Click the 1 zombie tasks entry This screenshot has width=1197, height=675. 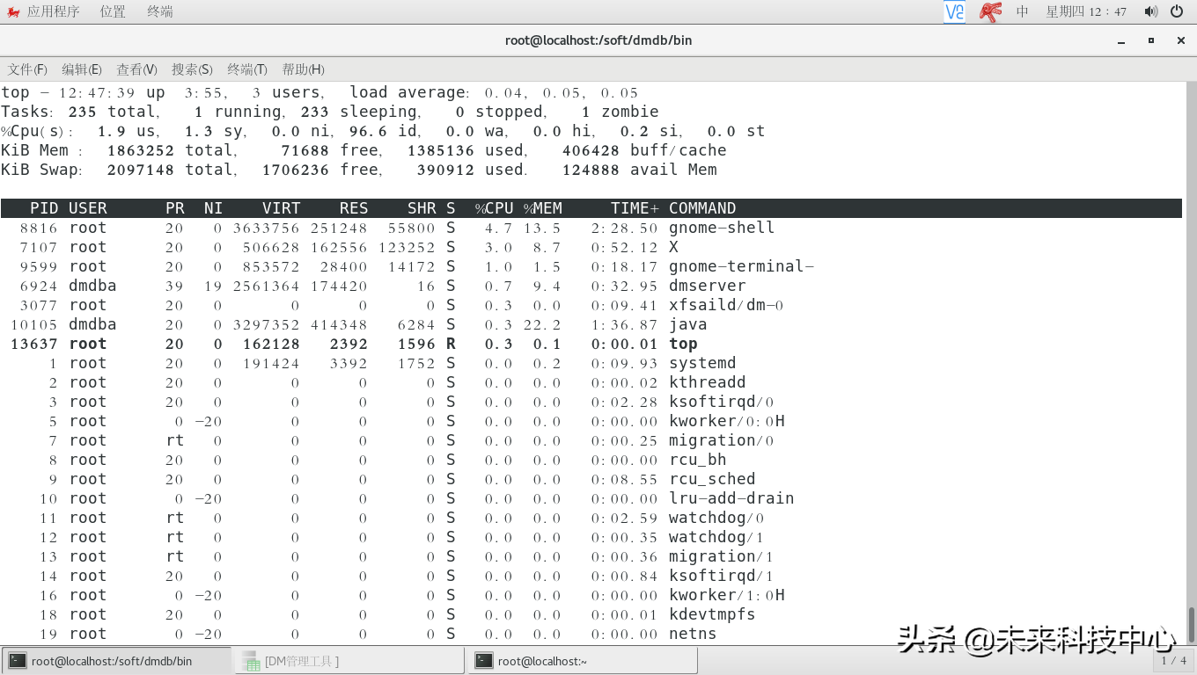(621, 112)
